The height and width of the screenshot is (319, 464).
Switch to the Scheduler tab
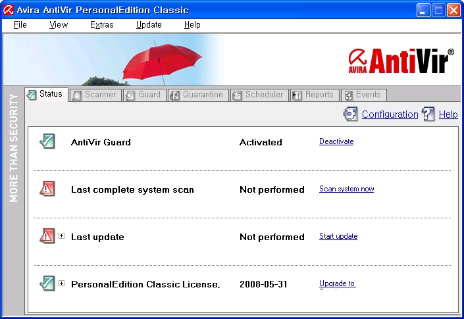pos(259,95)
